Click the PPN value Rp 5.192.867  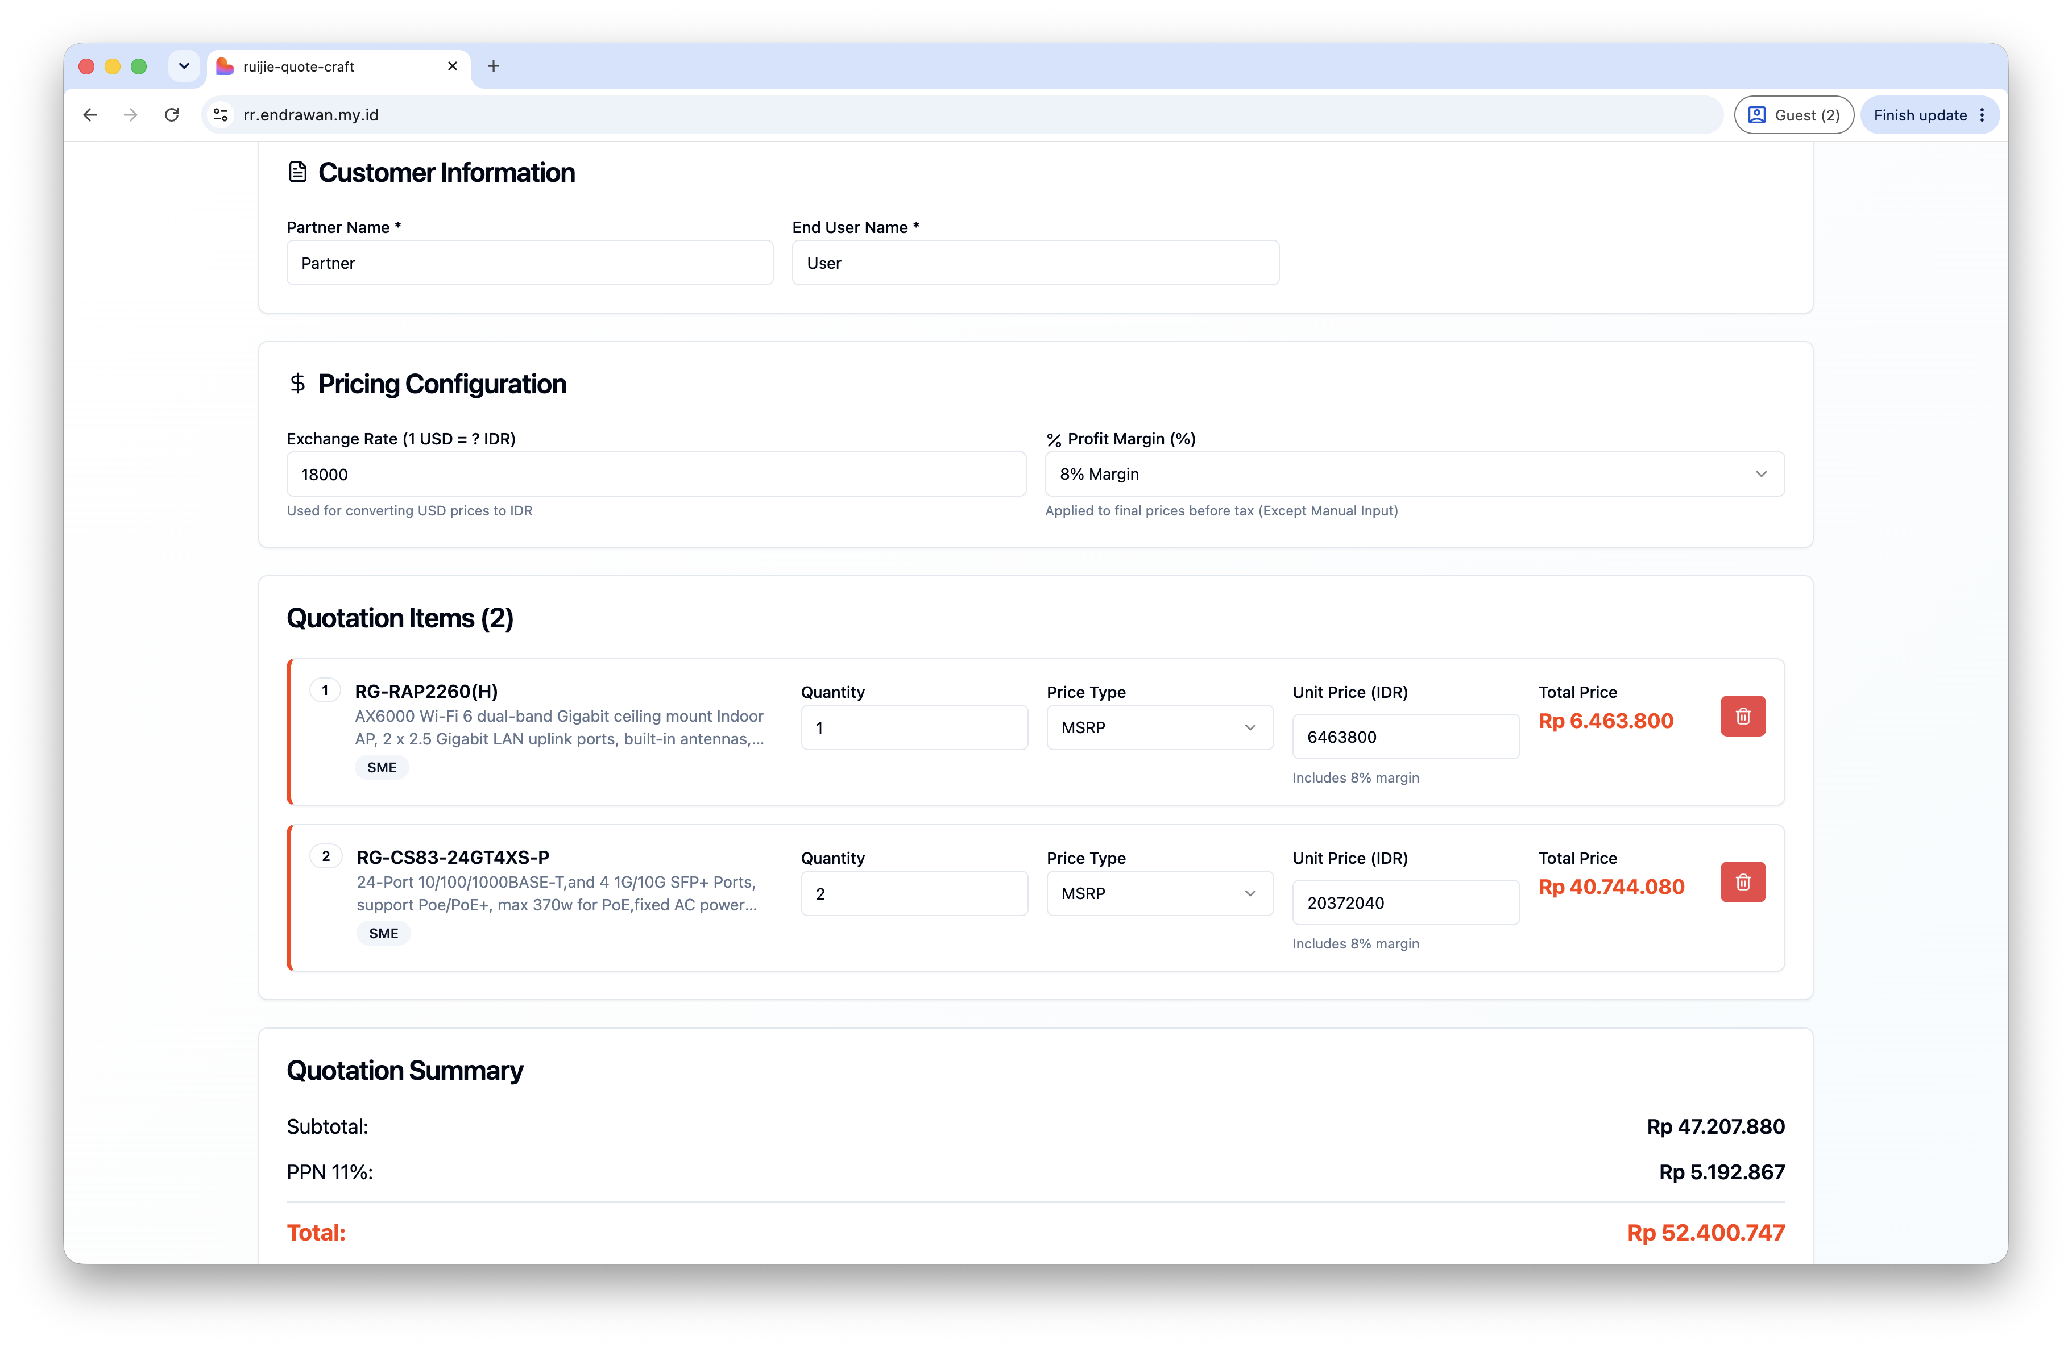click(x=1721, y=1172)
